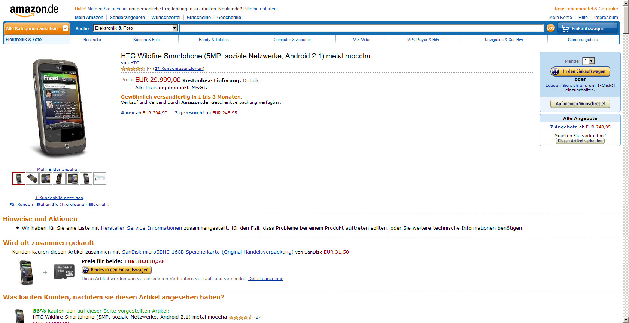The width and height of the screenshot is (629, 323).
Task: Open Hersteller-Service-Informationen link
Action: pyautogui.click(x=142, y=228)
